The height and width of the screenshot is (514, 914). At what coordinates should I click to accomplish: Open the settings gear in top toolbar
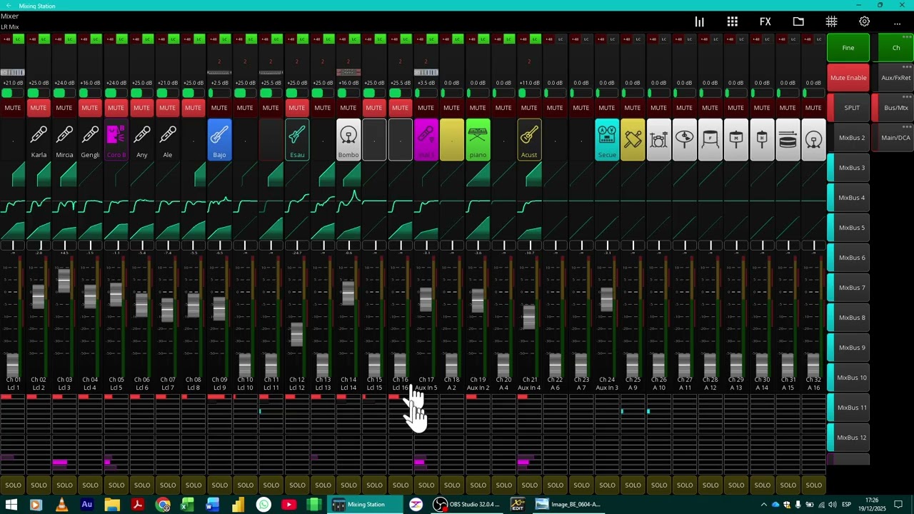tap(864, 21)
